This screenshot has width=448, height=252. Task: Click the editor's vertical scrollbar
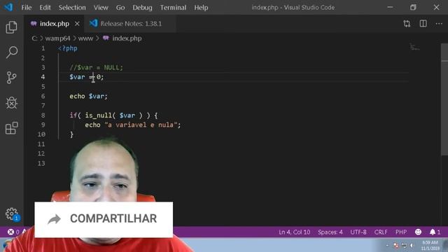[x=444, y=99]
